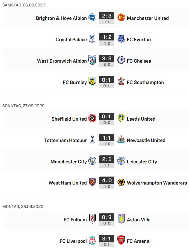Open the FC Fulham team link

[75, 220]
